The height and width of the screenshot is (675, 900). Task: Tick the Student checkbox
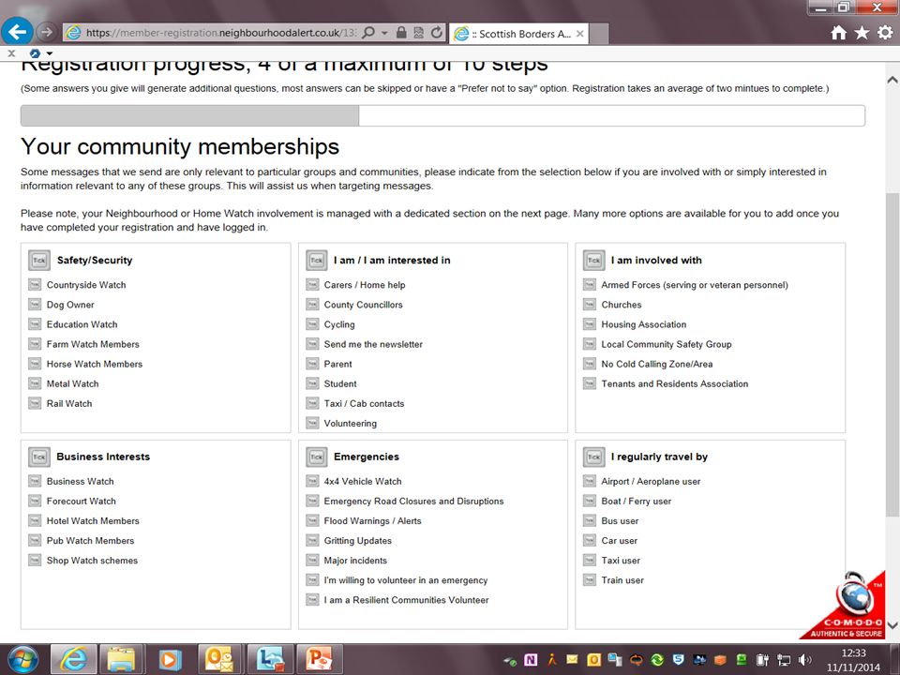(x=312, y=383)
